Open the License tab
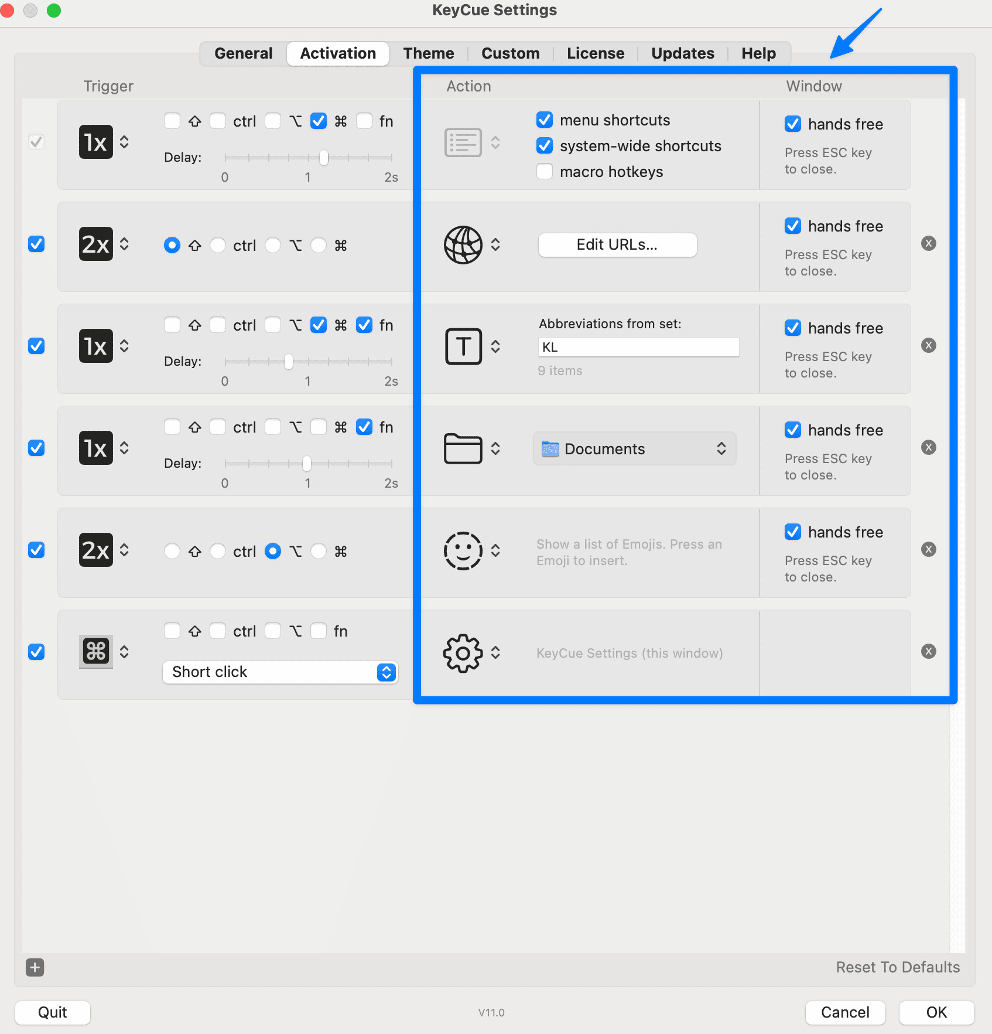992x1034 pixels. (596, 53)
